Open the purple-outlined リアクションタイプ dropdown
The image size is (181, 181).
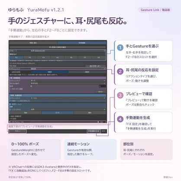pyautogui.click(x=68, y=69)
